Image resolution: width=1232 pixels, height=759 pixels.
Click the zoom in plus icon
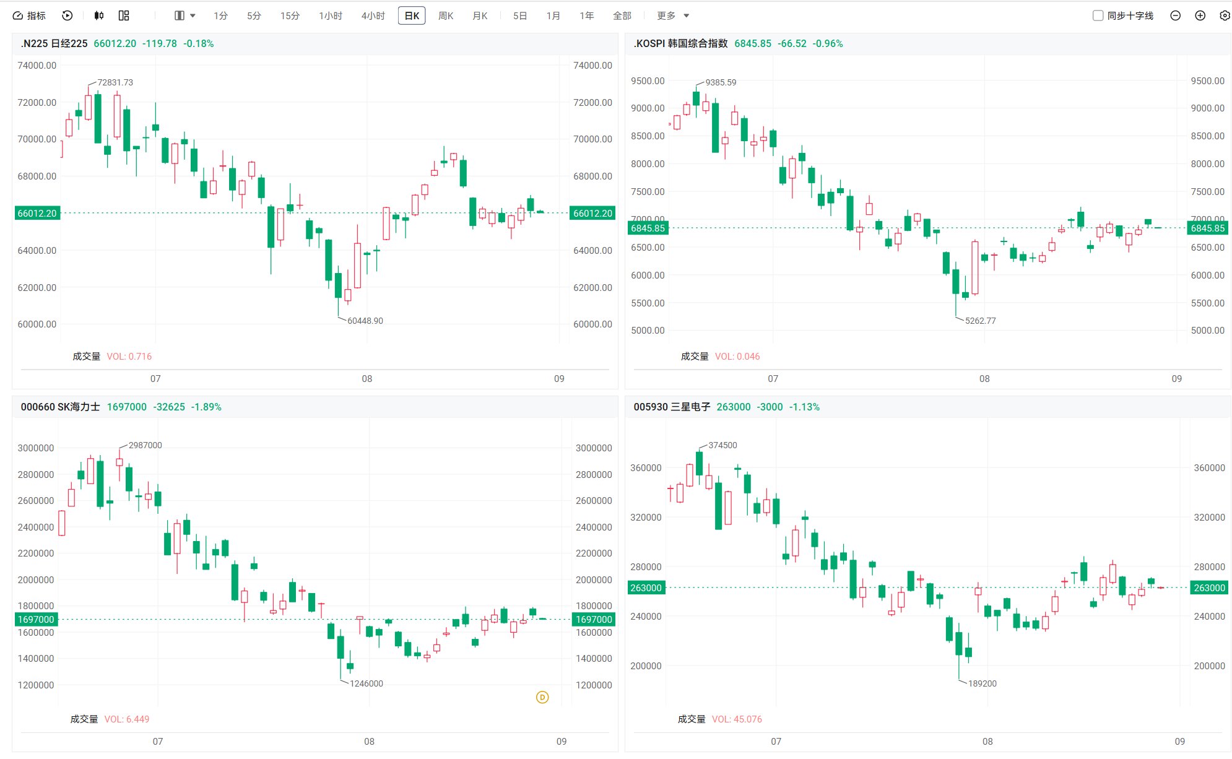coord(1200,15)
